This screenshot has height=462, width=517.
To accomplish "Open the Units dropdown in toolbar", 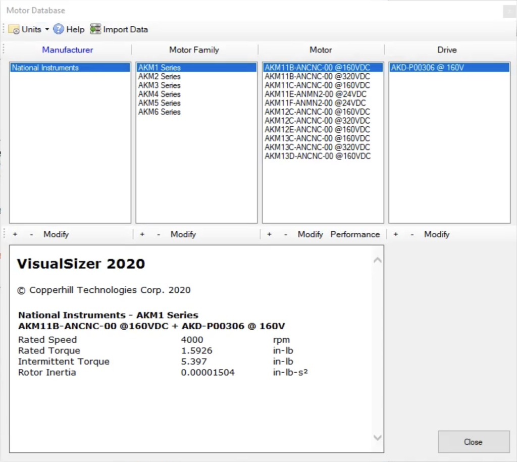I will click(47, 29).
